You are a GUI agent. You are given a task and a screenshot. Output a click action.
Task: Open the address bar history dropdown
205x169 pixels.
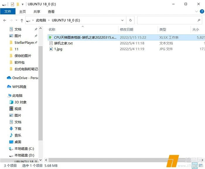[122, 20]
